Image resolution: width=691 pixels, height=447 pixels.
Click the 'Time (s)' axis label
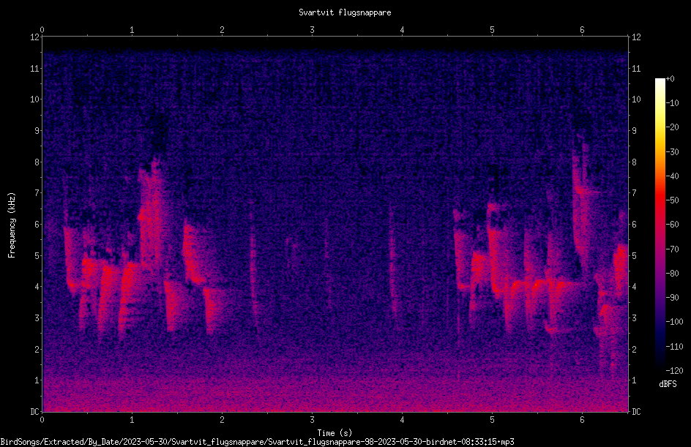335,433
